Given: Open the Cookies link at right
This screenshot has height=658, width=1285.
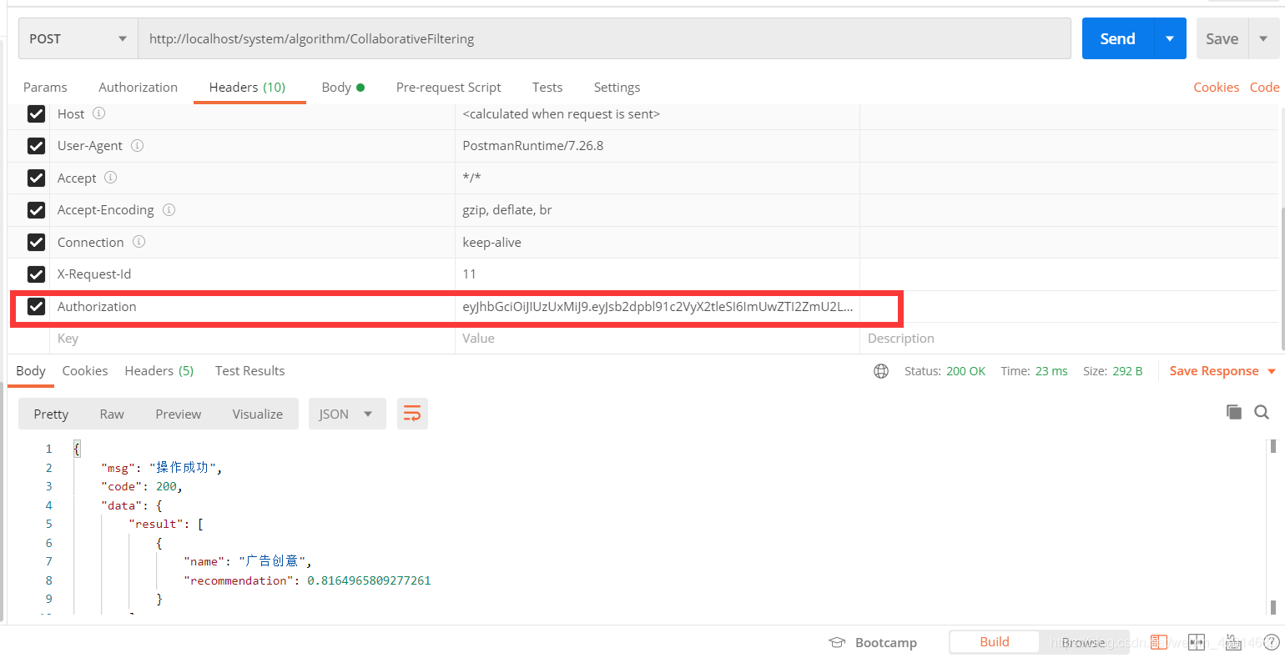Looking at the screenshot, I should click(x=1216, y=87).
